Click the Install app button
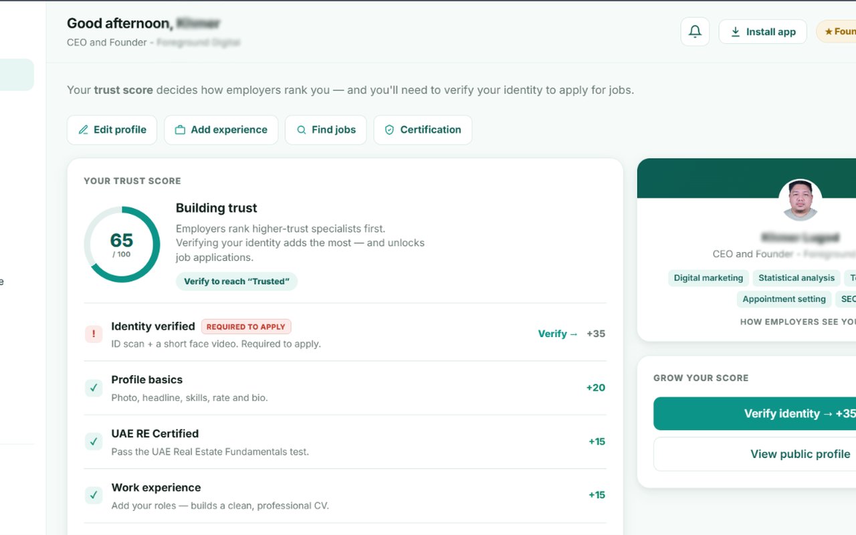Screen dimensions: 856x535 [x=762, y=31]
